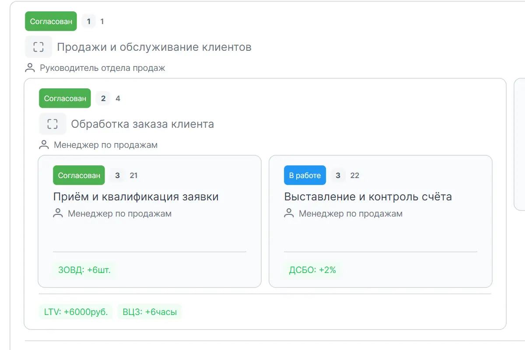The width and height of the screenshot is (525, 350).
Task: Click level badge 3 beside number 21
Action: pyautogui.click(x=117, y=175)
